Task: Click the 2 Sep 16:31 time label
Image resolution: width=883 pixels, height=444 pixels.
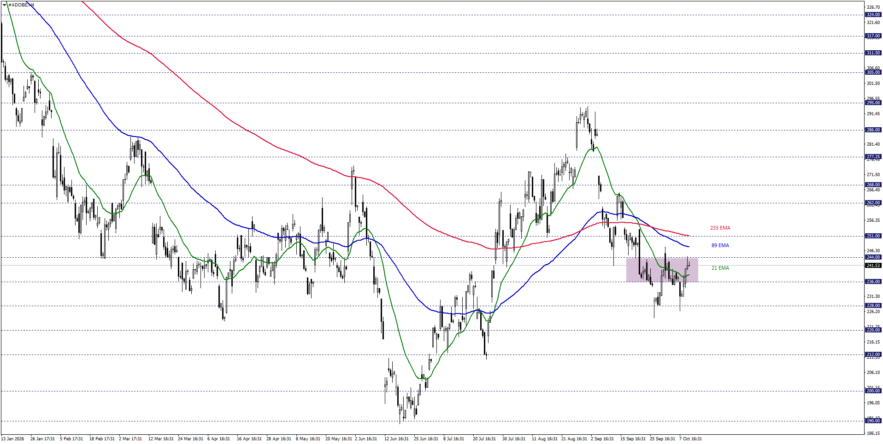Action: tap(602, 439)
